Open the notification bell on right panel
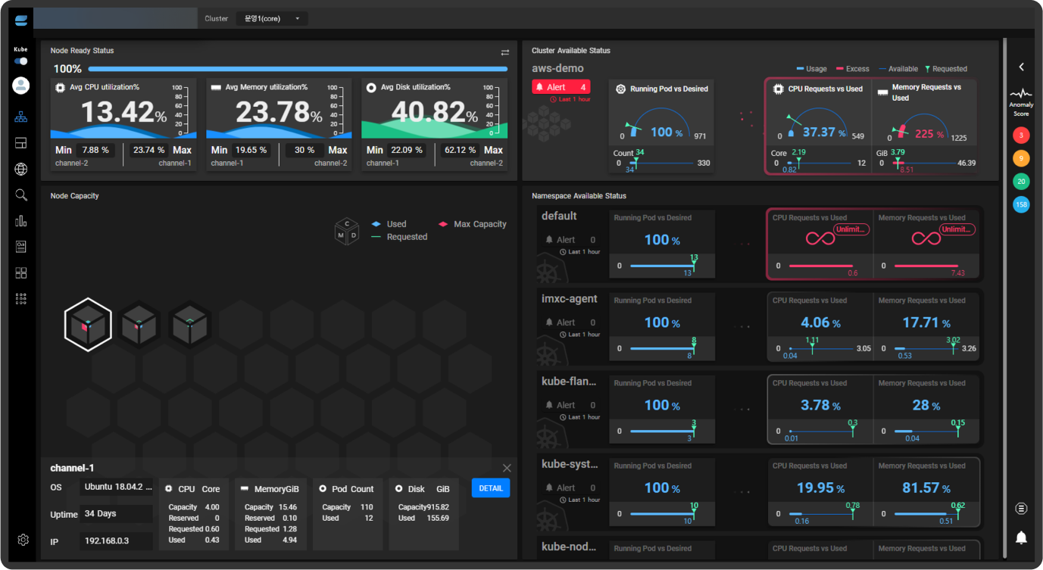The height and width of the screenshot is (570, 1043). [x=1021, y=537]
